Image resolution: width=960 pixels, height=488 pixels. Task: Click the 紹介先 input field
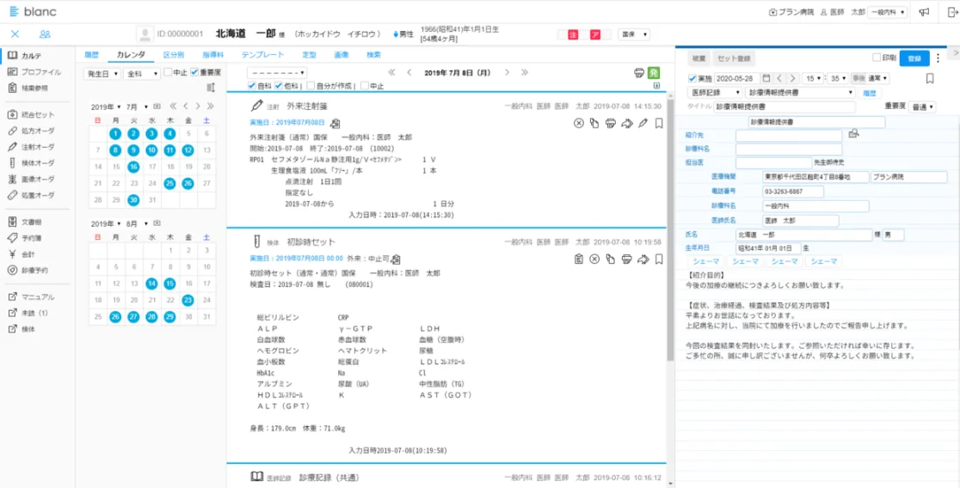click(789, 134)
